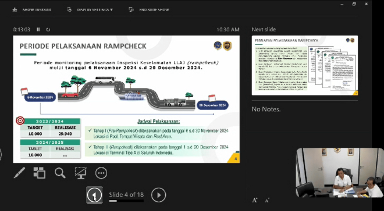Select the pen and laser pointer tools
Image resolution: width=384 pixels, height=211 pixels.
point(19,173)
